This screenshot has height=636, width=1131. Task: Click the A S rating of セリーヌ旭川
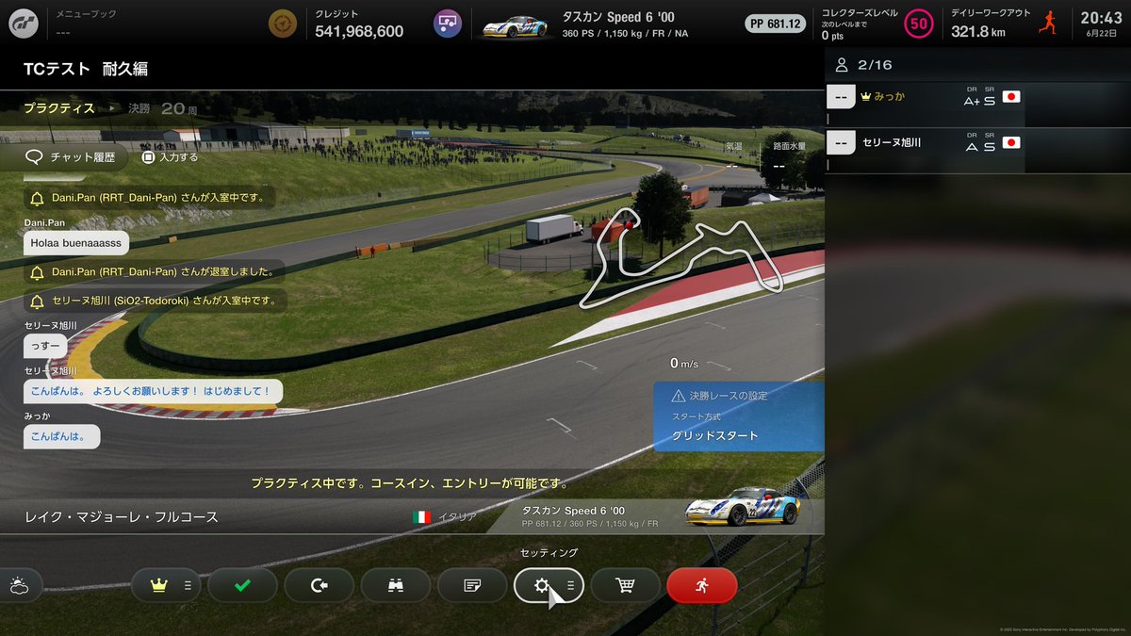[x=979, y=143]
